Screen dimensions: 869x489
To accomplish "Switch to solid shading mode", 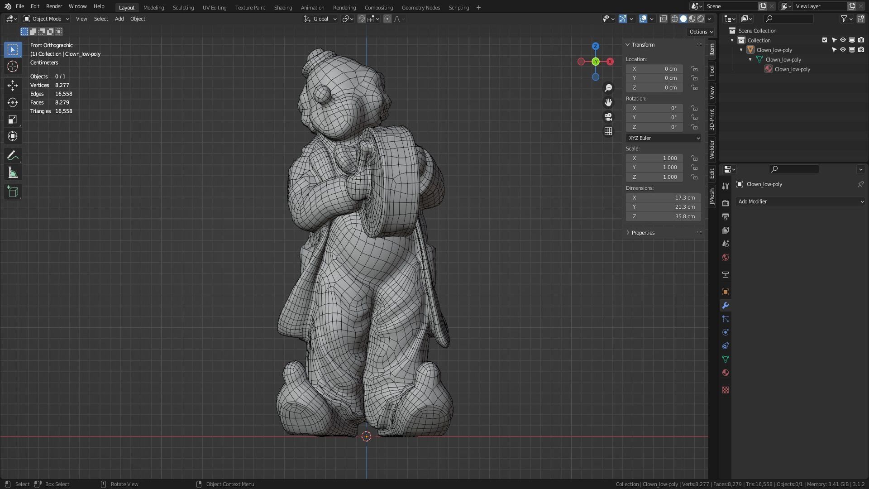I will click(x=683, y=19).
